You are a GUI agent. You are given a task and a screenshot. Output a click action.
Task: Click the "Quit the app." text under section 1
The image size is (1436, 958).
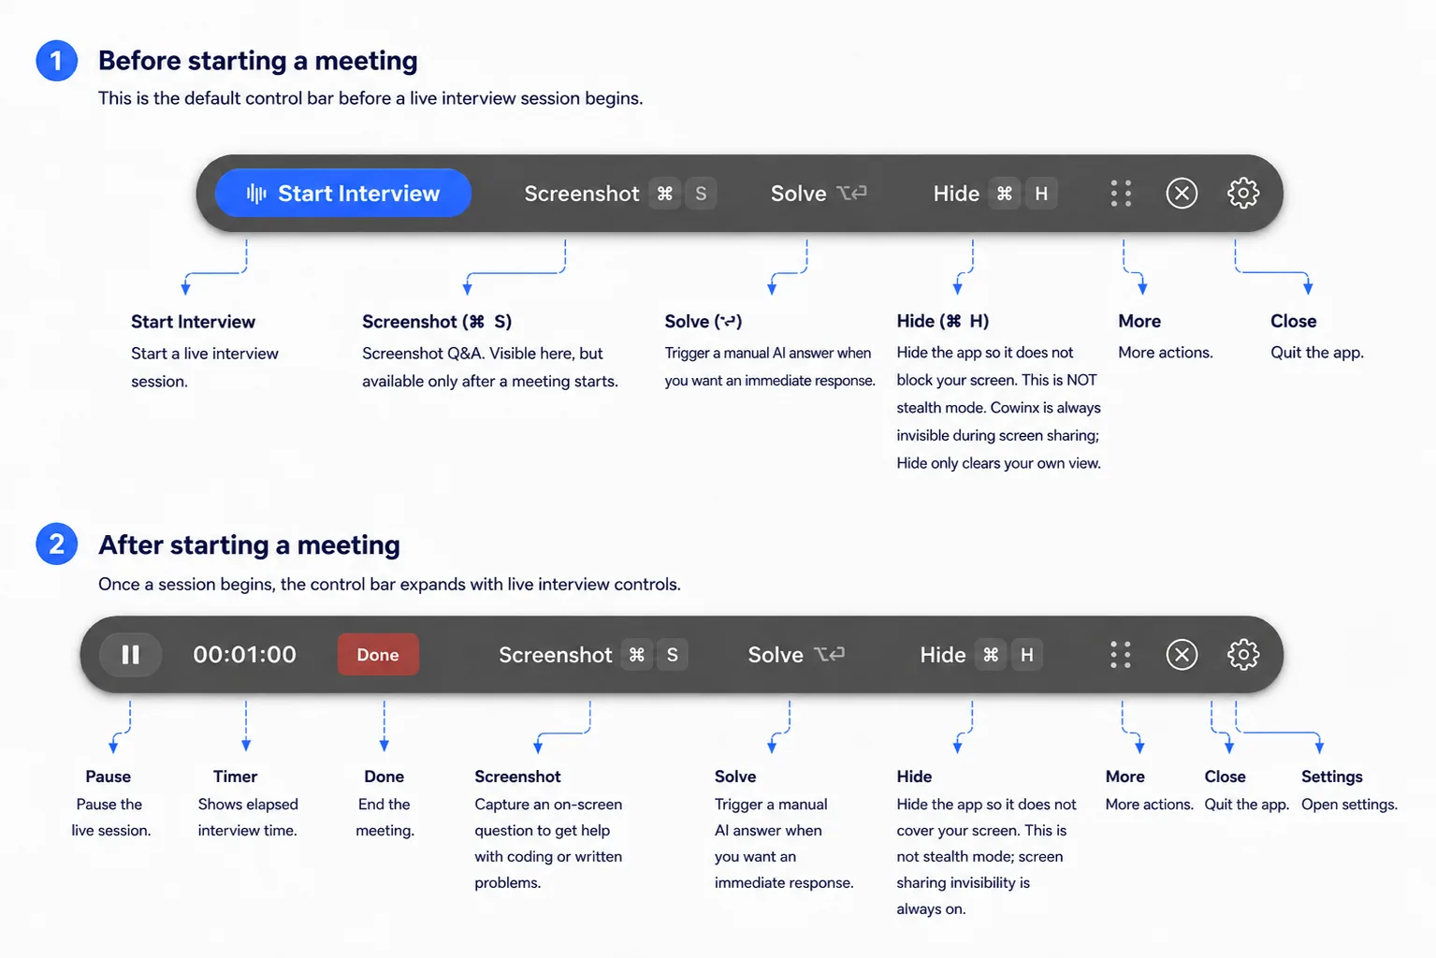1317,353
